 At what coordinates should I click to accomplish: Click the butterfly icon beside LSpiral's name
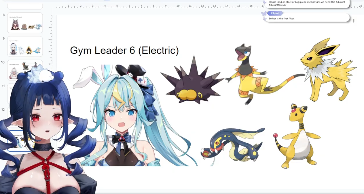pyautogui.click(x=264, y=13)
